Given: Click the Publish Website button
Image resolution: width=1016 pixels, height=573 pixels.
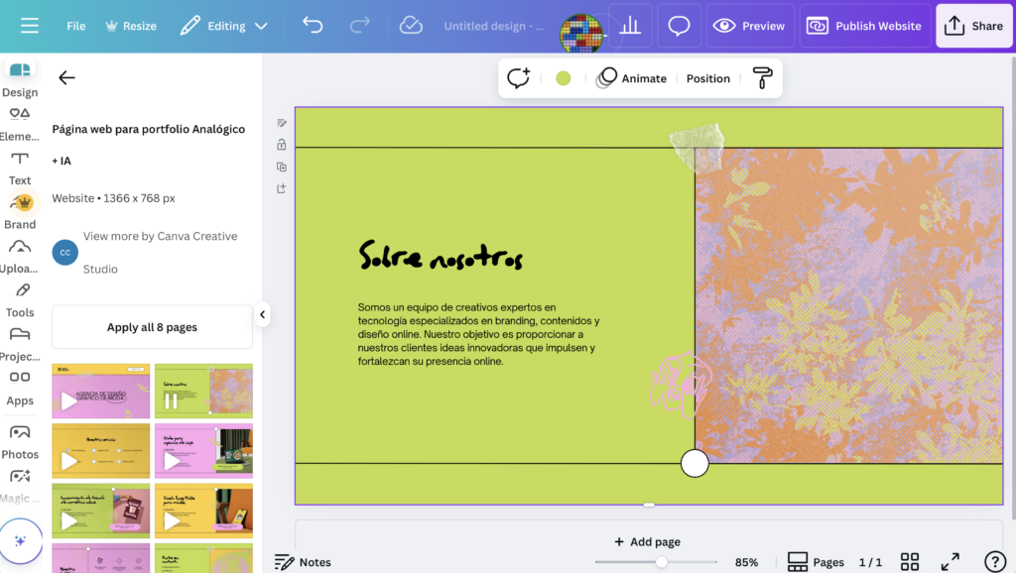Looking at the screenshot, I should pos(864,26).
